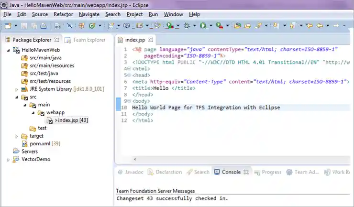Open the Refactor menu

coord(63,14)
